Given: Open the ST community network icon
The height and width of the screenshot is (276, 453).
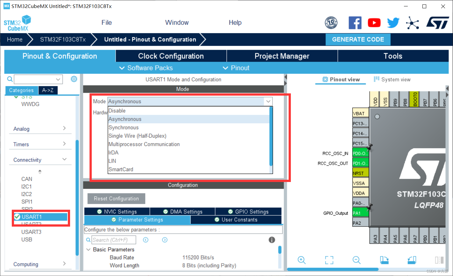Looking at the screenshot, I should [x=412, y=23].
